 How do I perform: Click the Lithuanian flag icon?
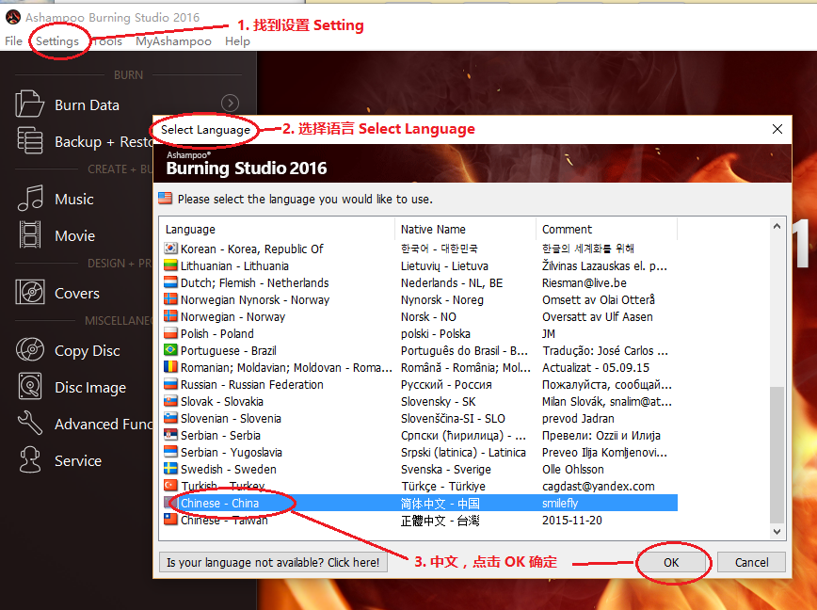[x=170, y=265]
